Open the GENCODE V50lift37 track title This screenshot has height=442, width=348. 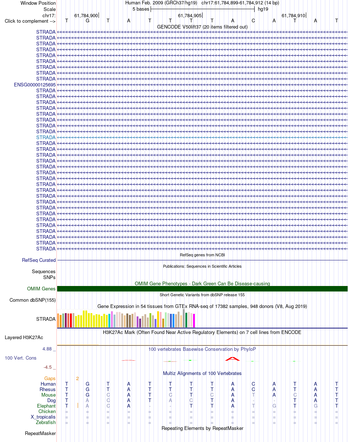(x=202, y=27)
